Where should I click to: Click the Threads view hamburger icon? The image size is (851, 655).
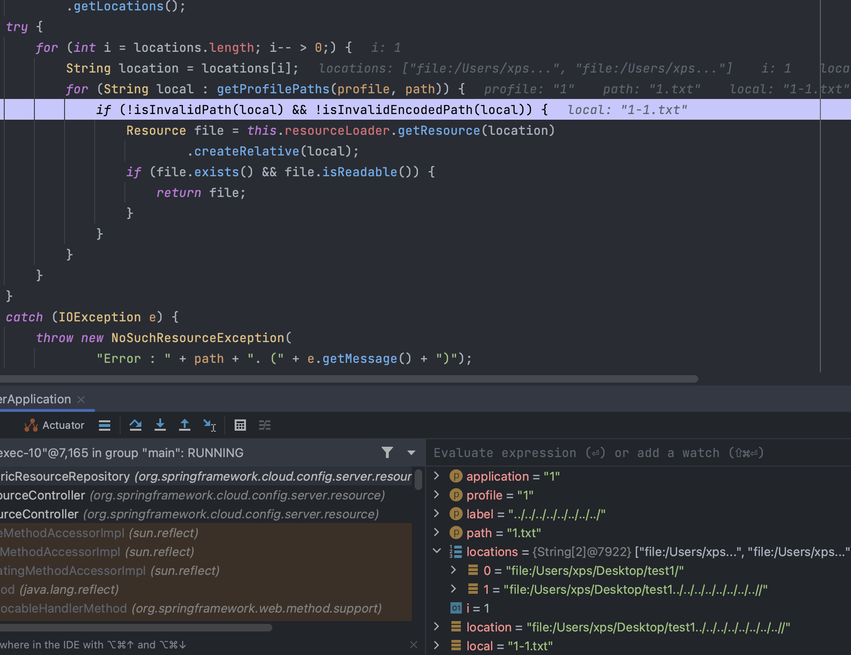[105, 425]
